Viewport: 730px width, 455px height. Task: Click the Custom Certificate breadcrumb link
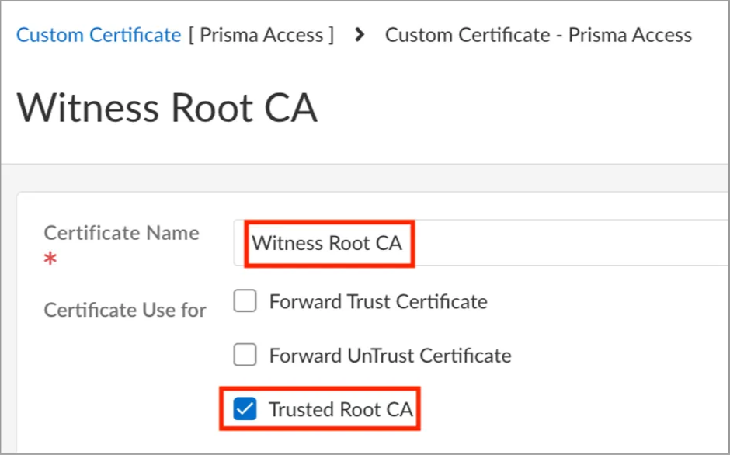pos(99,35)
